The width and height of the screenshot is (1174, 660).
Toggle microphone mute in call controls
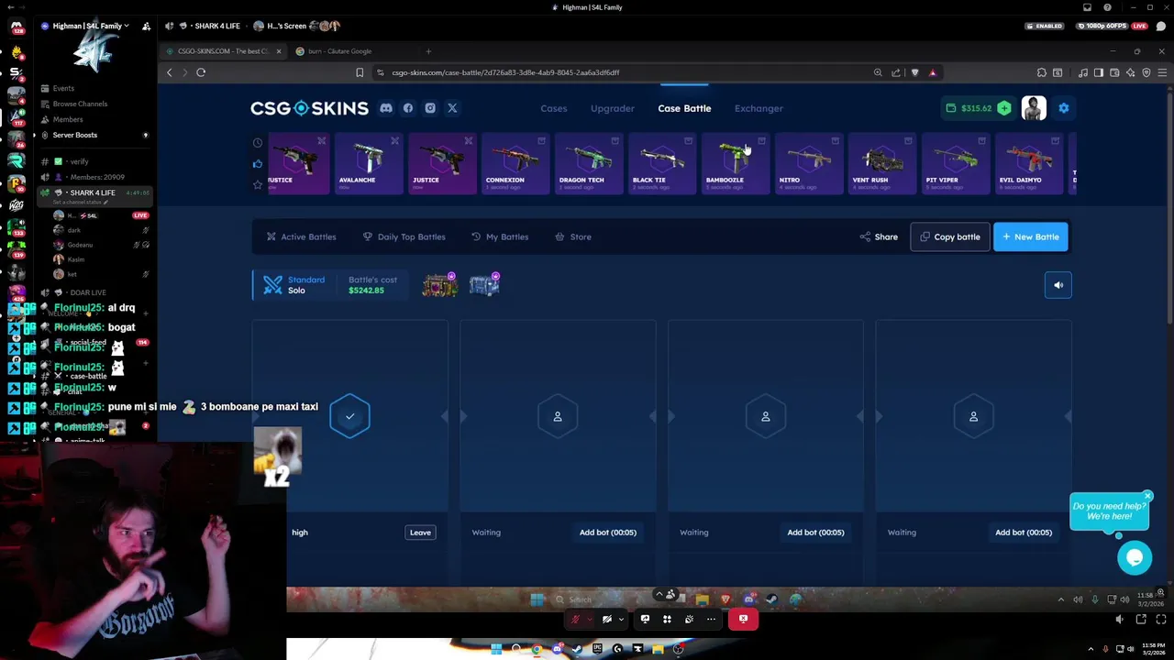pos(575,619)
